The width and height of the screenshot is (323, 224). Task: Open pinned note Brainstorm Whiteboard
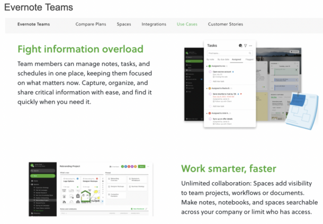[x=137, y=180]
